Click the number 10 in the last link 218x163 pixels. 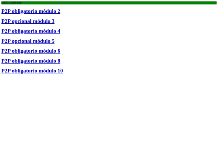(x=60, y=71)
